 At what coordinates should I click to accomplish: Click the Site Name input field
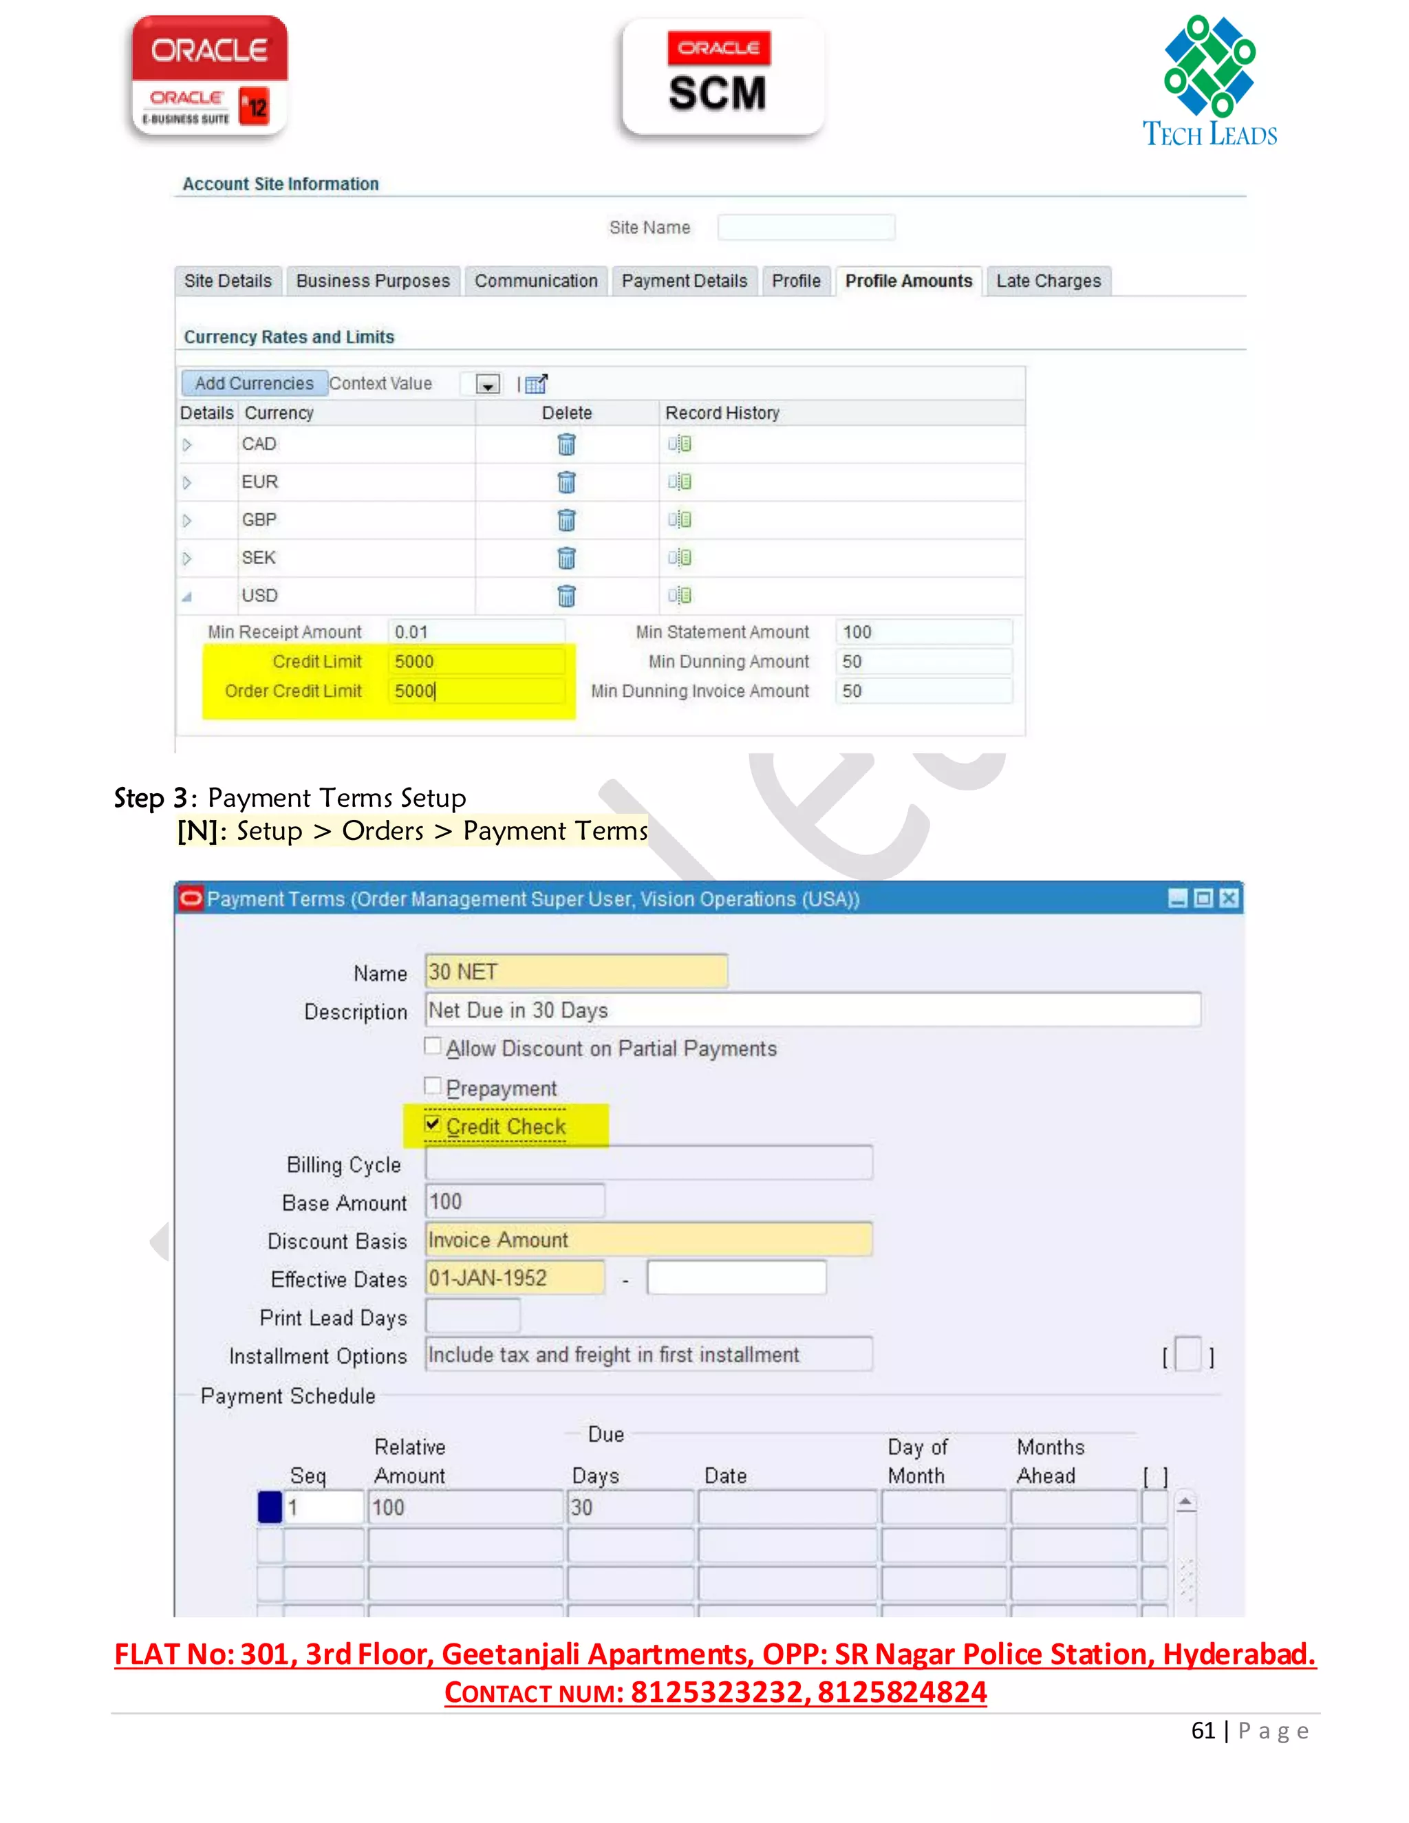pyautogui.click(x=806, y=227)
